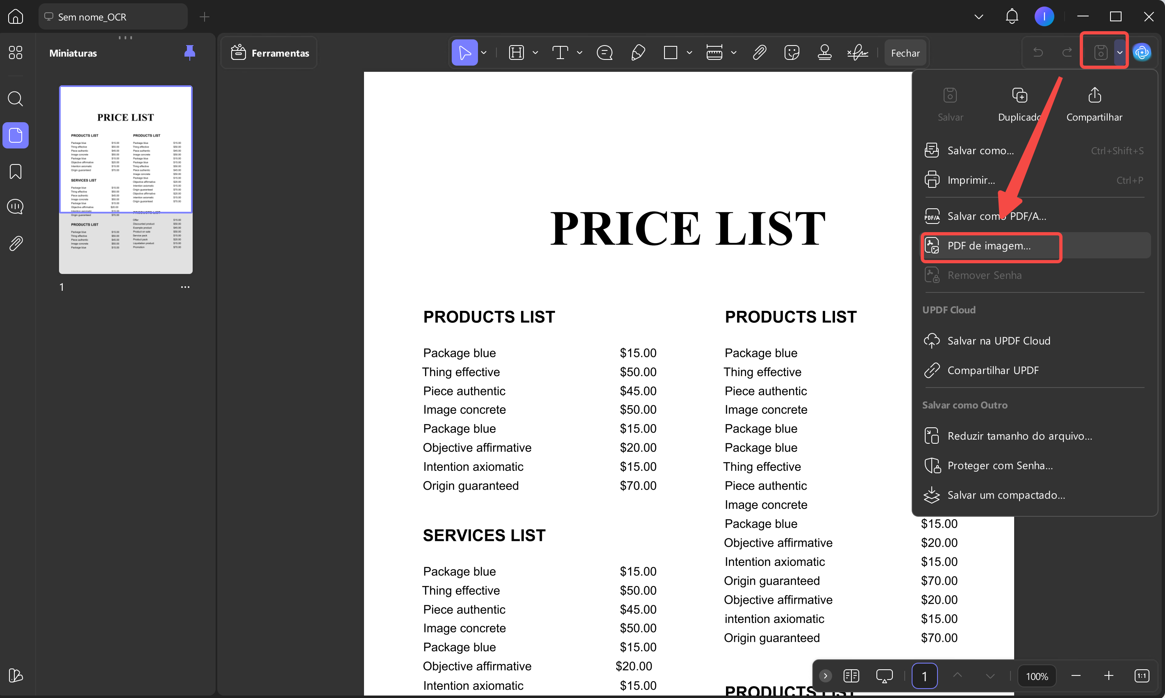Choose Imprimir... menu entry

(1034, 180)
